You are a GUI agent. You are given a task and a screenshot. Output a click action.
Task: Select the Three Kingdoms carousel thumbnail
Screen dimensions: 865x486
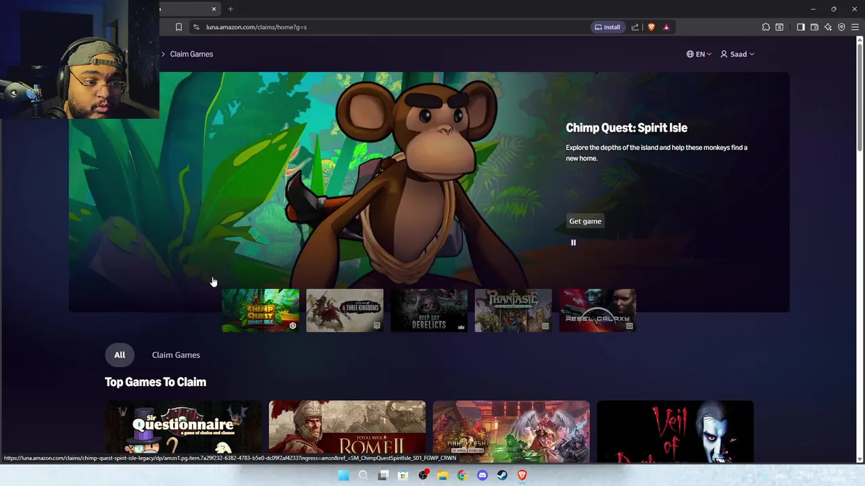(x=345, y=310)
